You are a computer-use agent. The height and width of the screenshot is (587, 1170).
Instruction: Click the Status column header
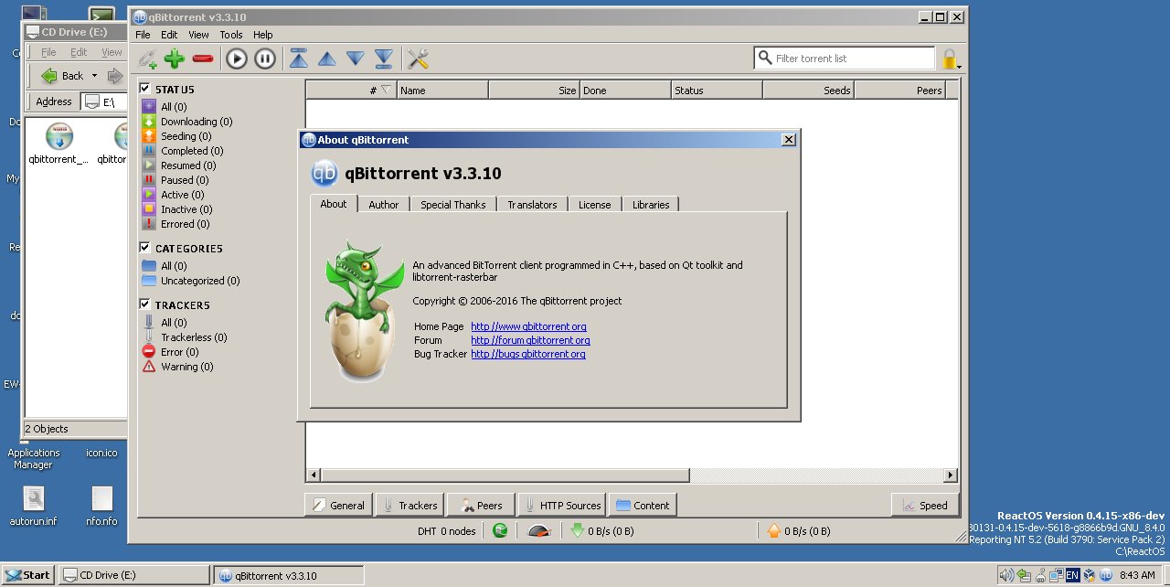pyautogui.click(x=717, y=90)
